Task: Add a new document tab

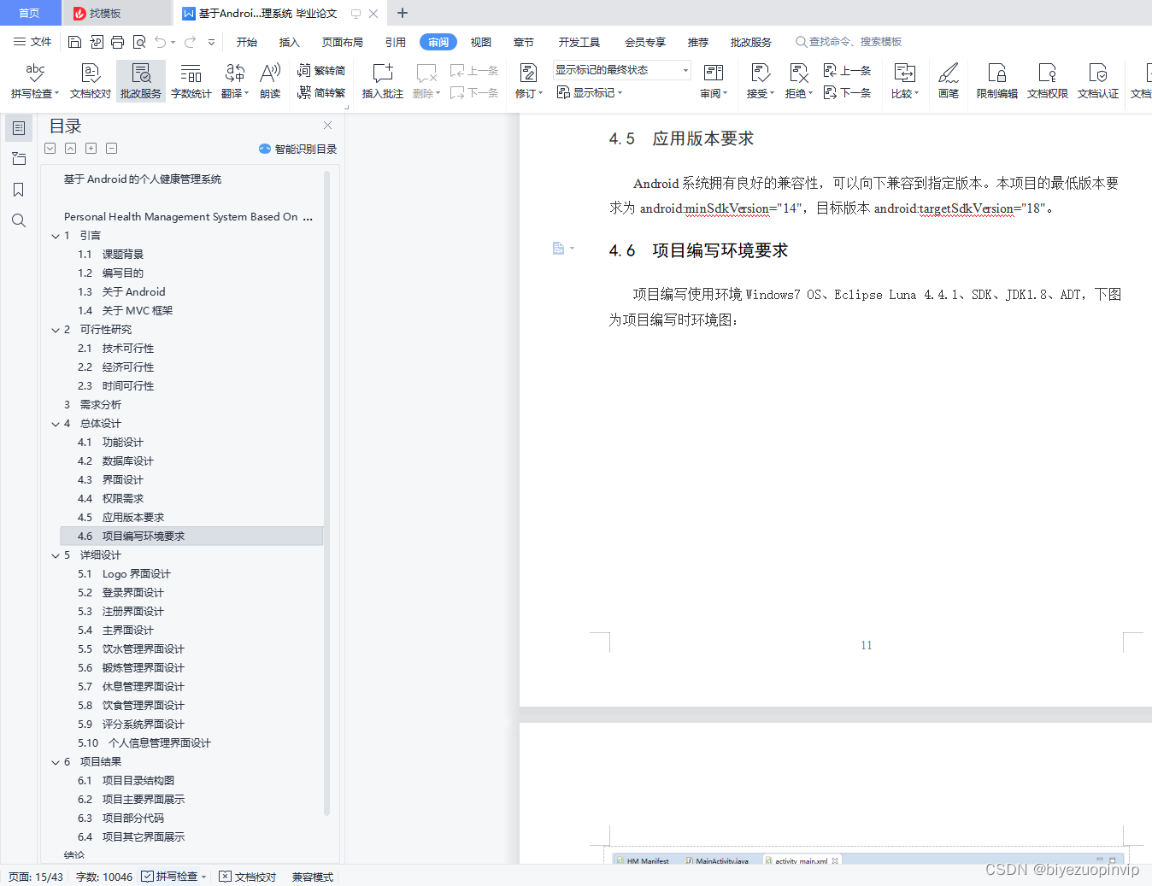Action: 403,13
